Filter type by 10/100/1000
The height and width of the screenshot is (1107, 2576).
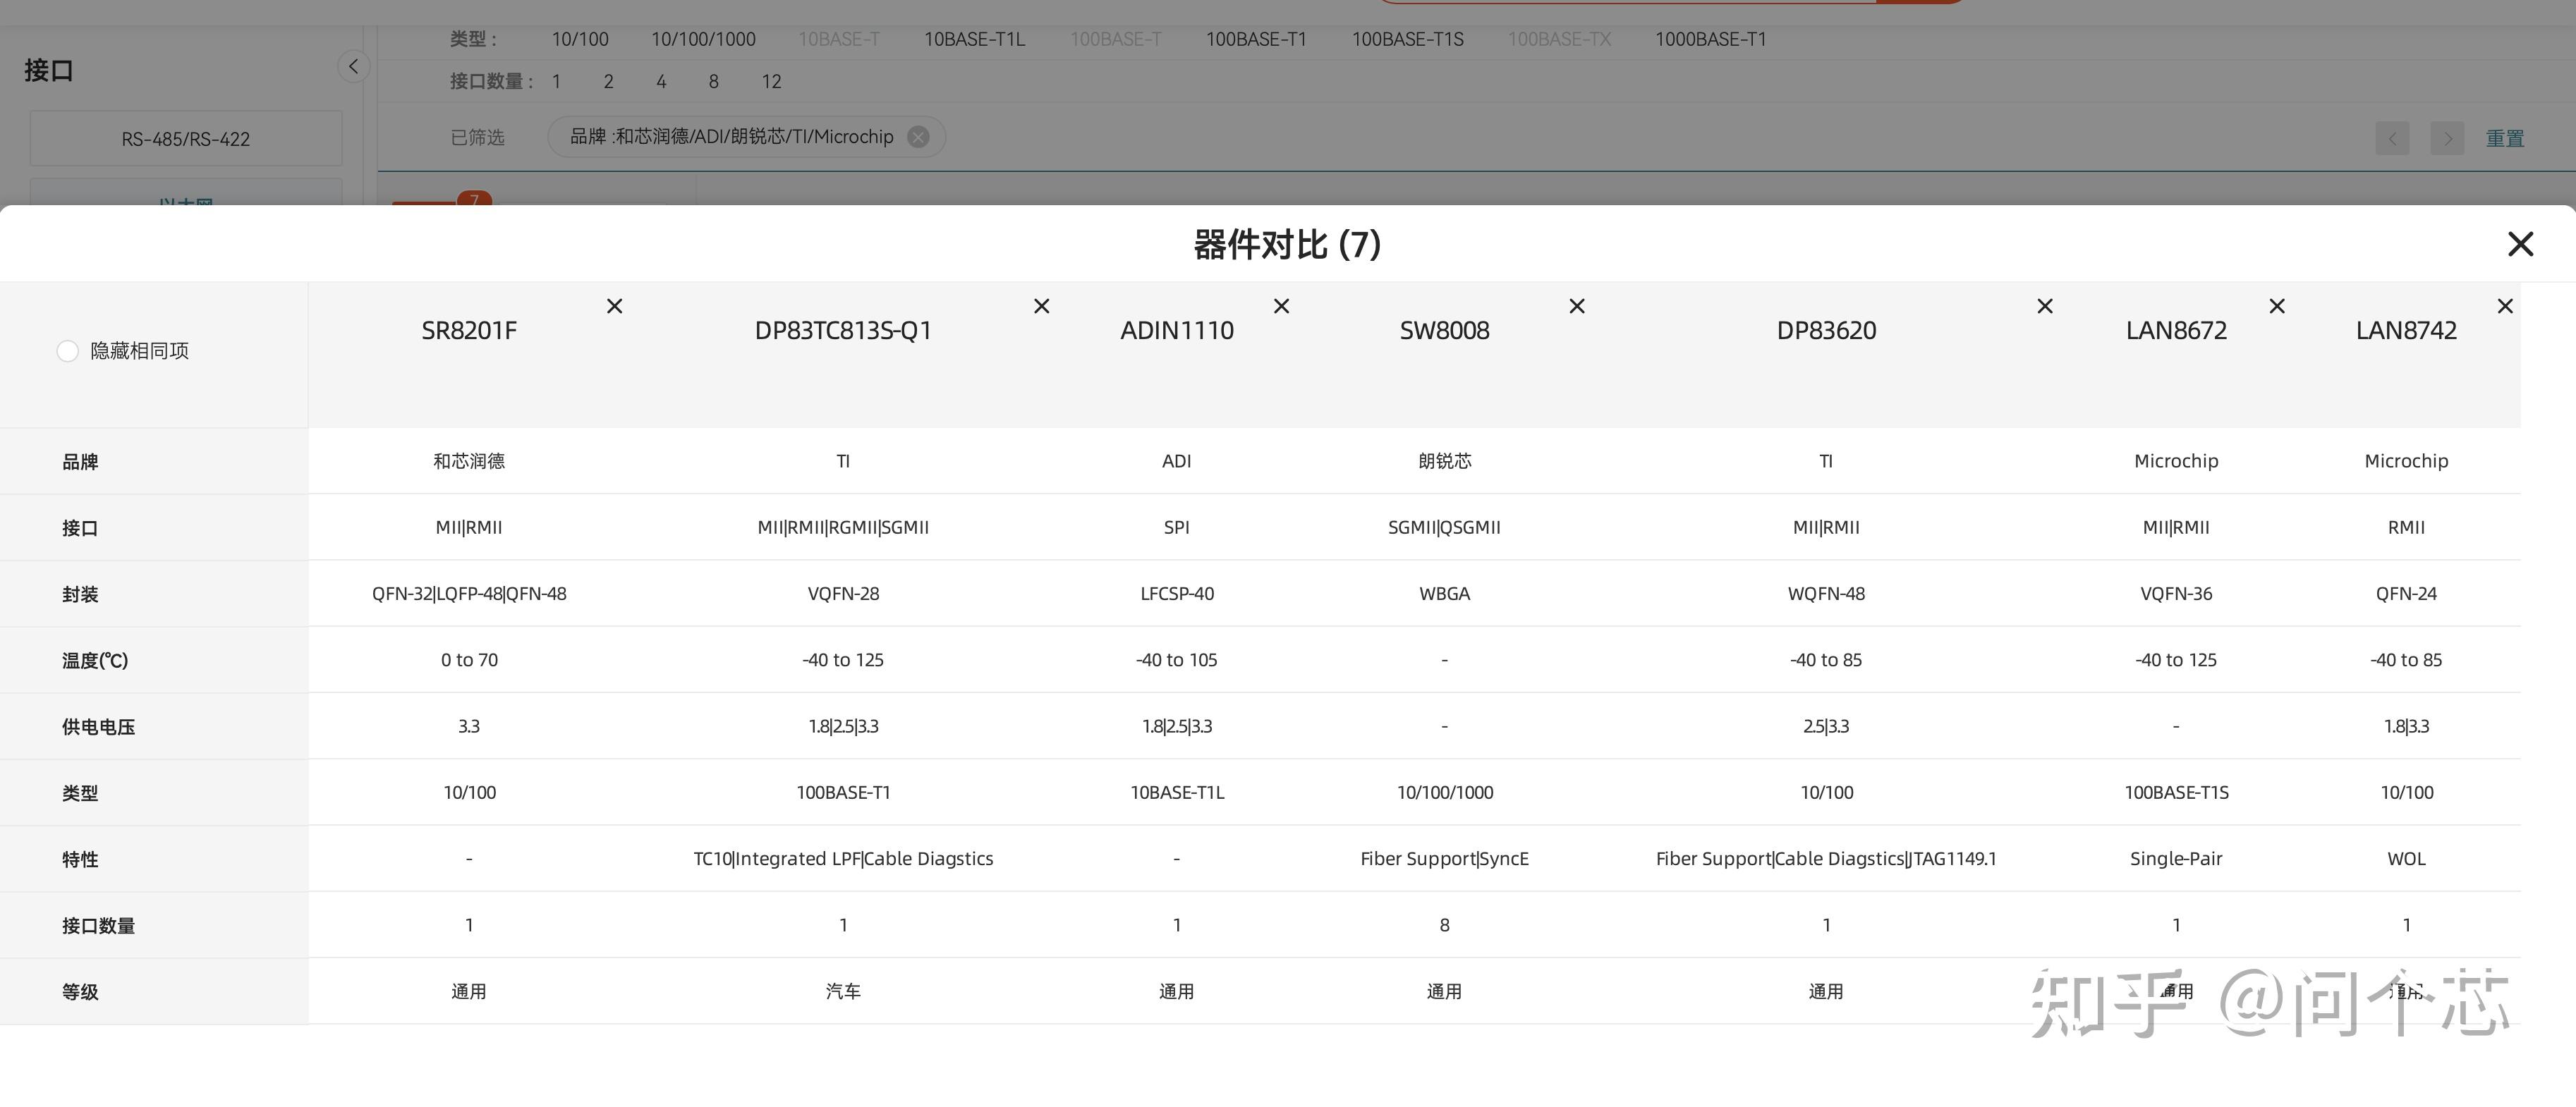(703, 39)
